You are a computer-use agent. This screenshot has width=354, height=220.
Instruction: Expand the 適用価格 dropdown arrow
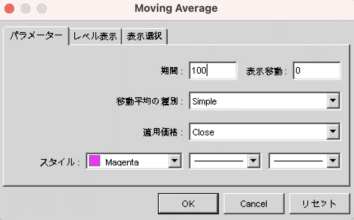tap(333, 132)
